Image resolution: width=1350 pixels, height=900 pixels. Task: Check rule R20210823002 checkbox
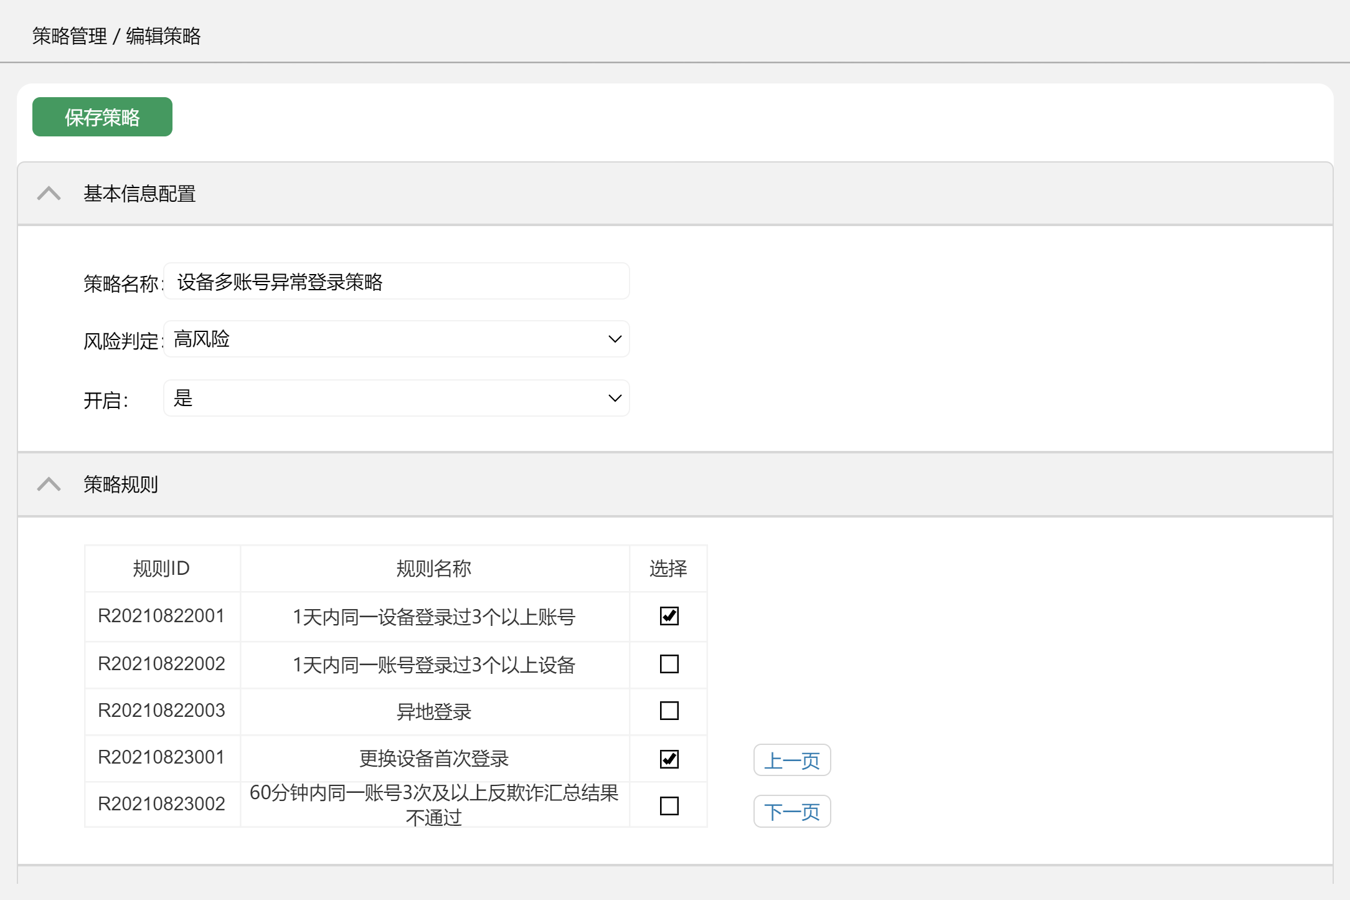[669, 806]
